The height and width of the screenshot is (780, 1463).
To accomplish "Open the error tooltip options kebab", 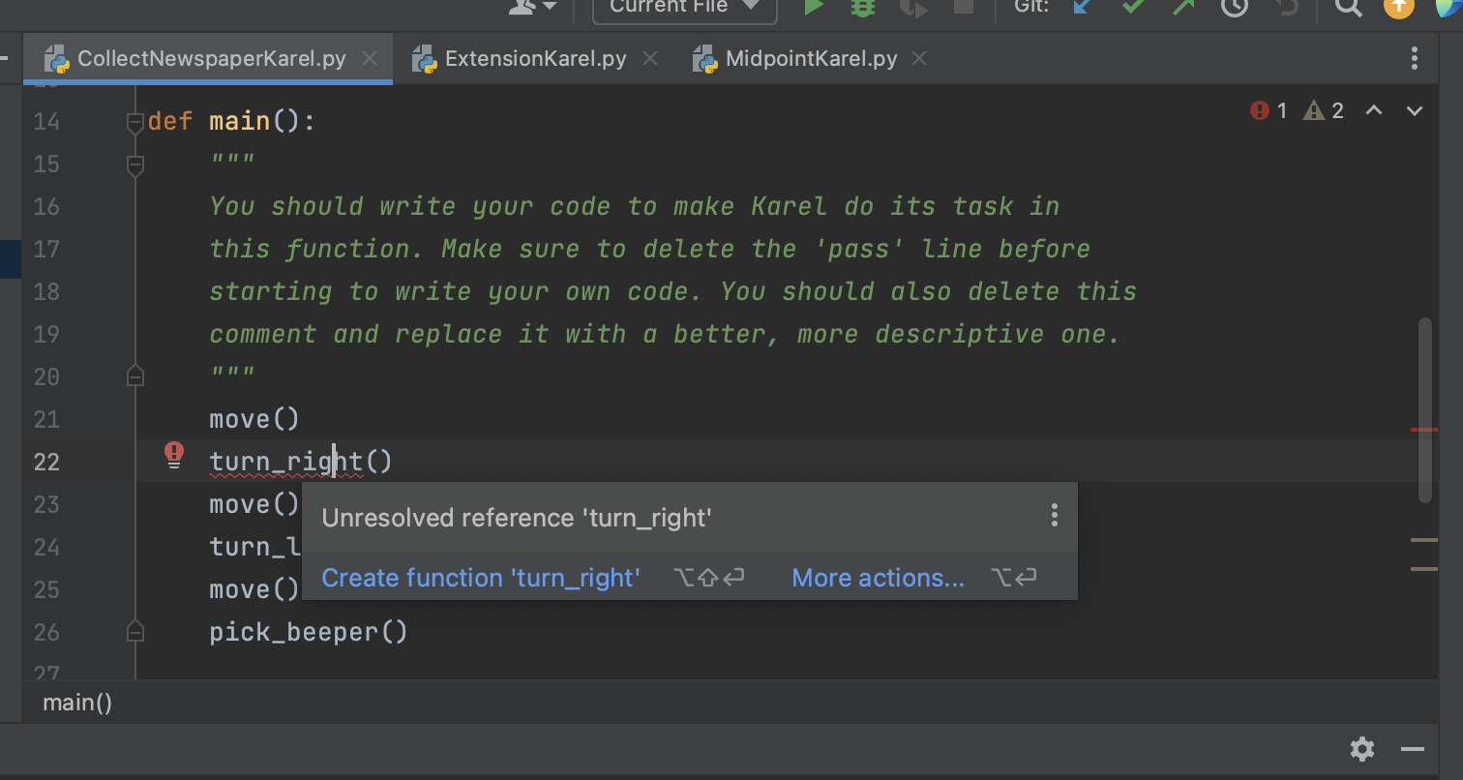I will tap(1055, 515).
